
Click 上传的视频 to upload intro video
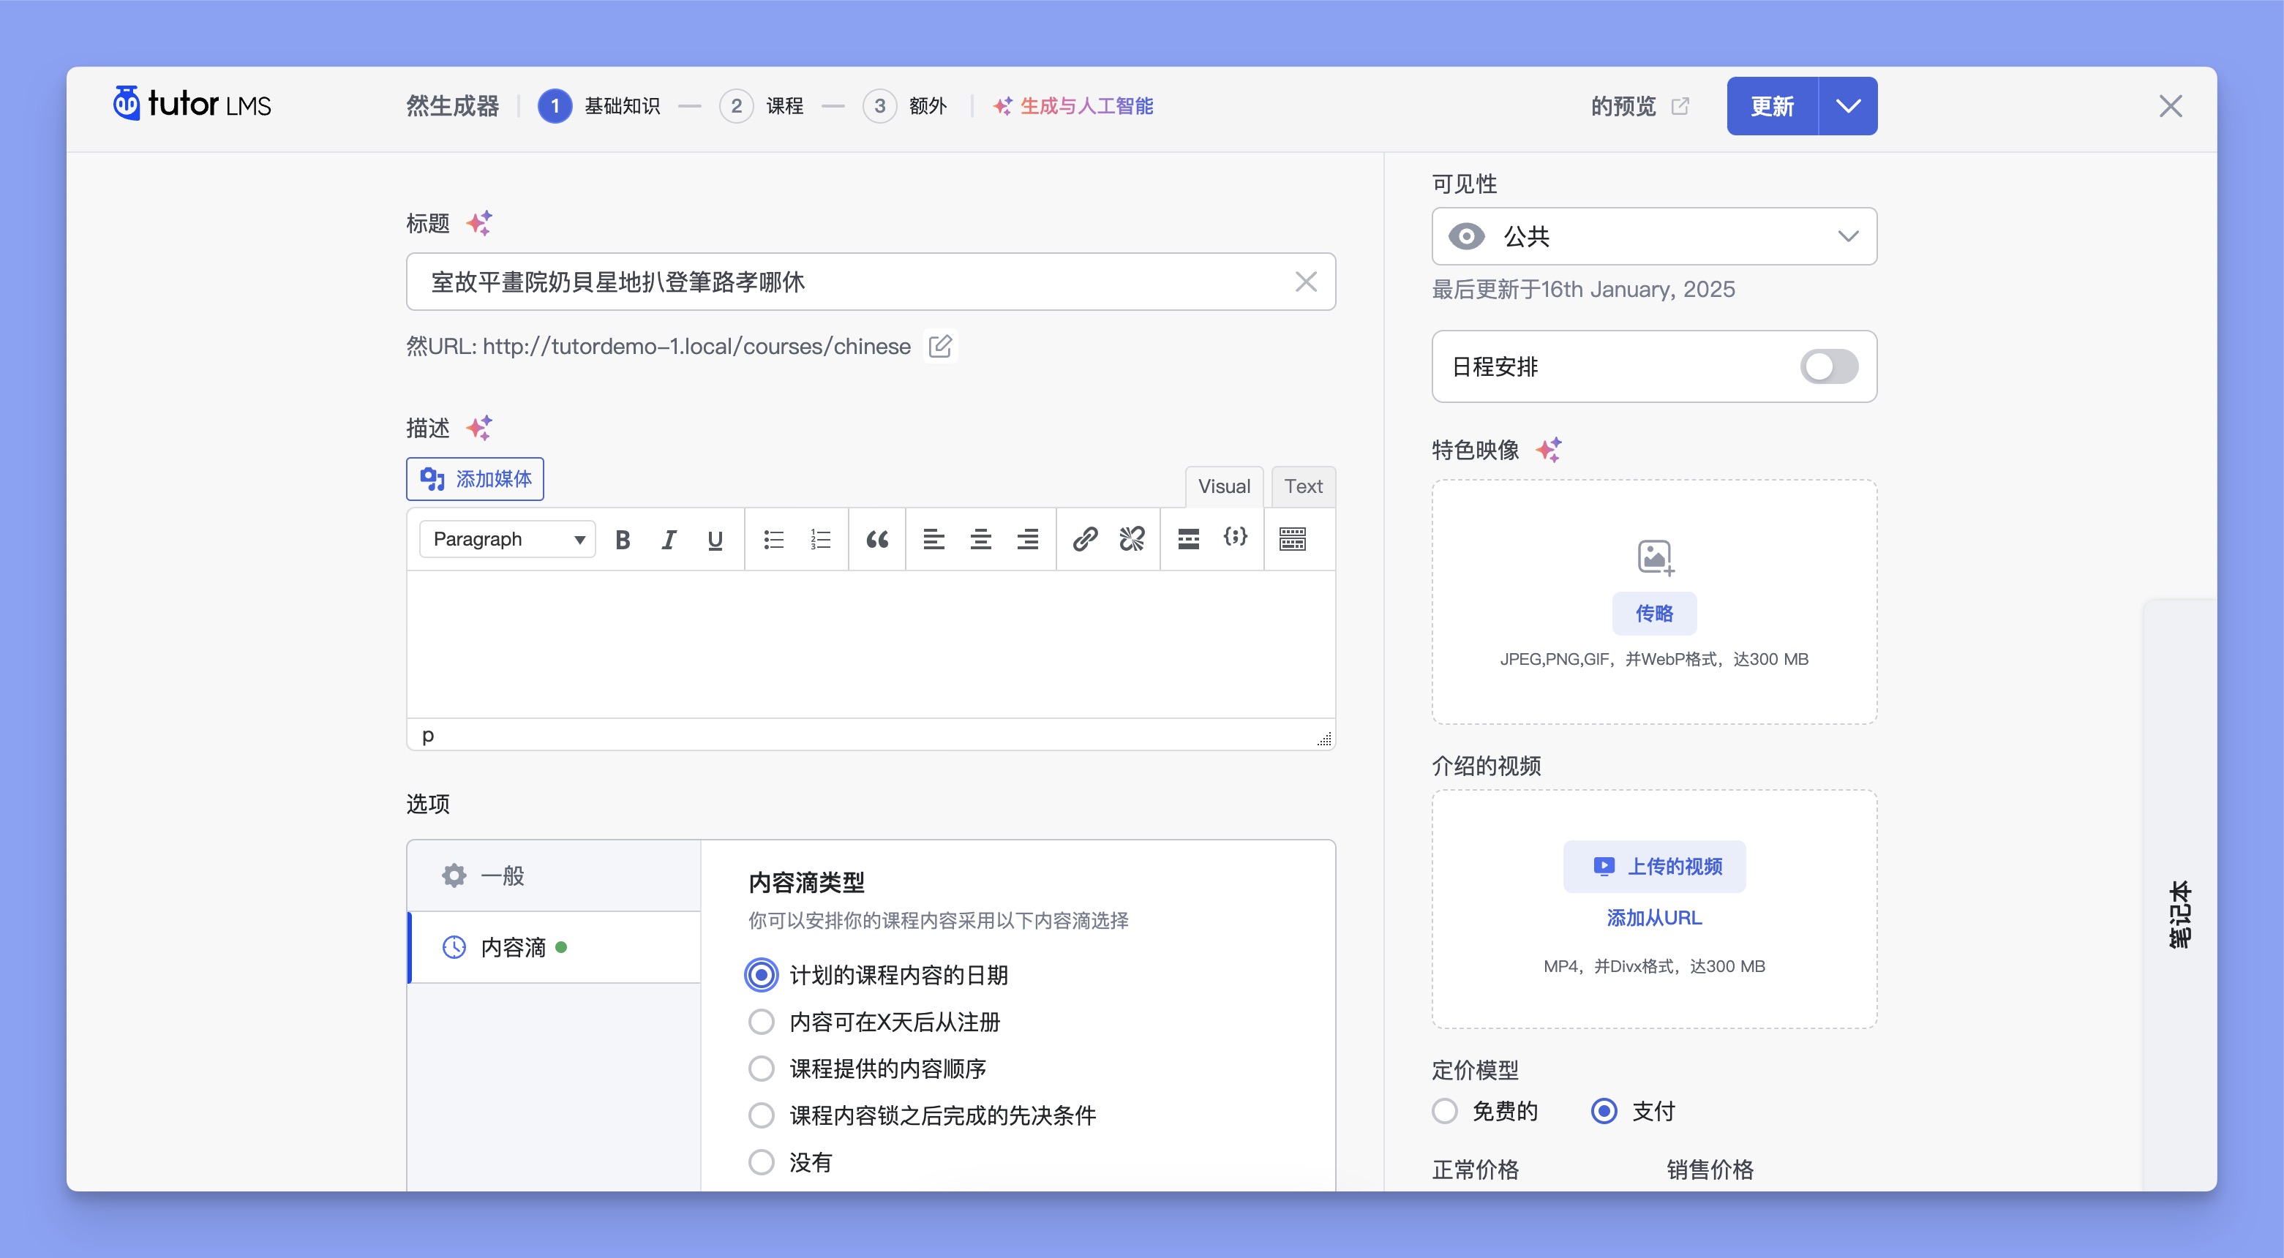(1655, 865)
